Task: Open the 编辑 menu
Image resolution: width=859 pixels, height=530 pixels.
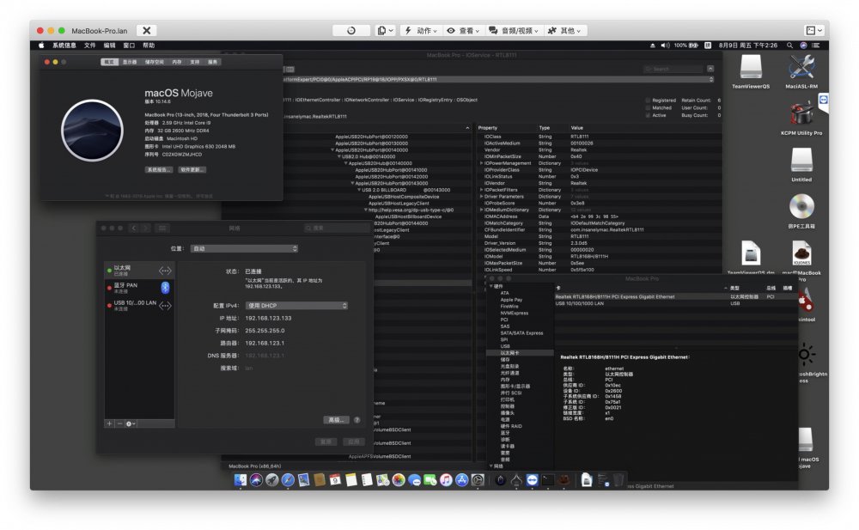Action: tap(110, 46)
